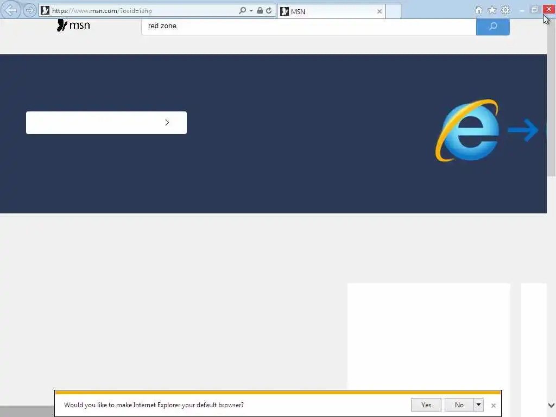Click Yes to make IE default browser

click(426, 405)
